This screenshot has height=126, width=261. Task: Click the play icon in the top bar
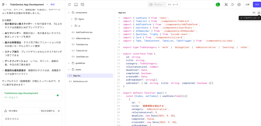(x=233, y=5)
